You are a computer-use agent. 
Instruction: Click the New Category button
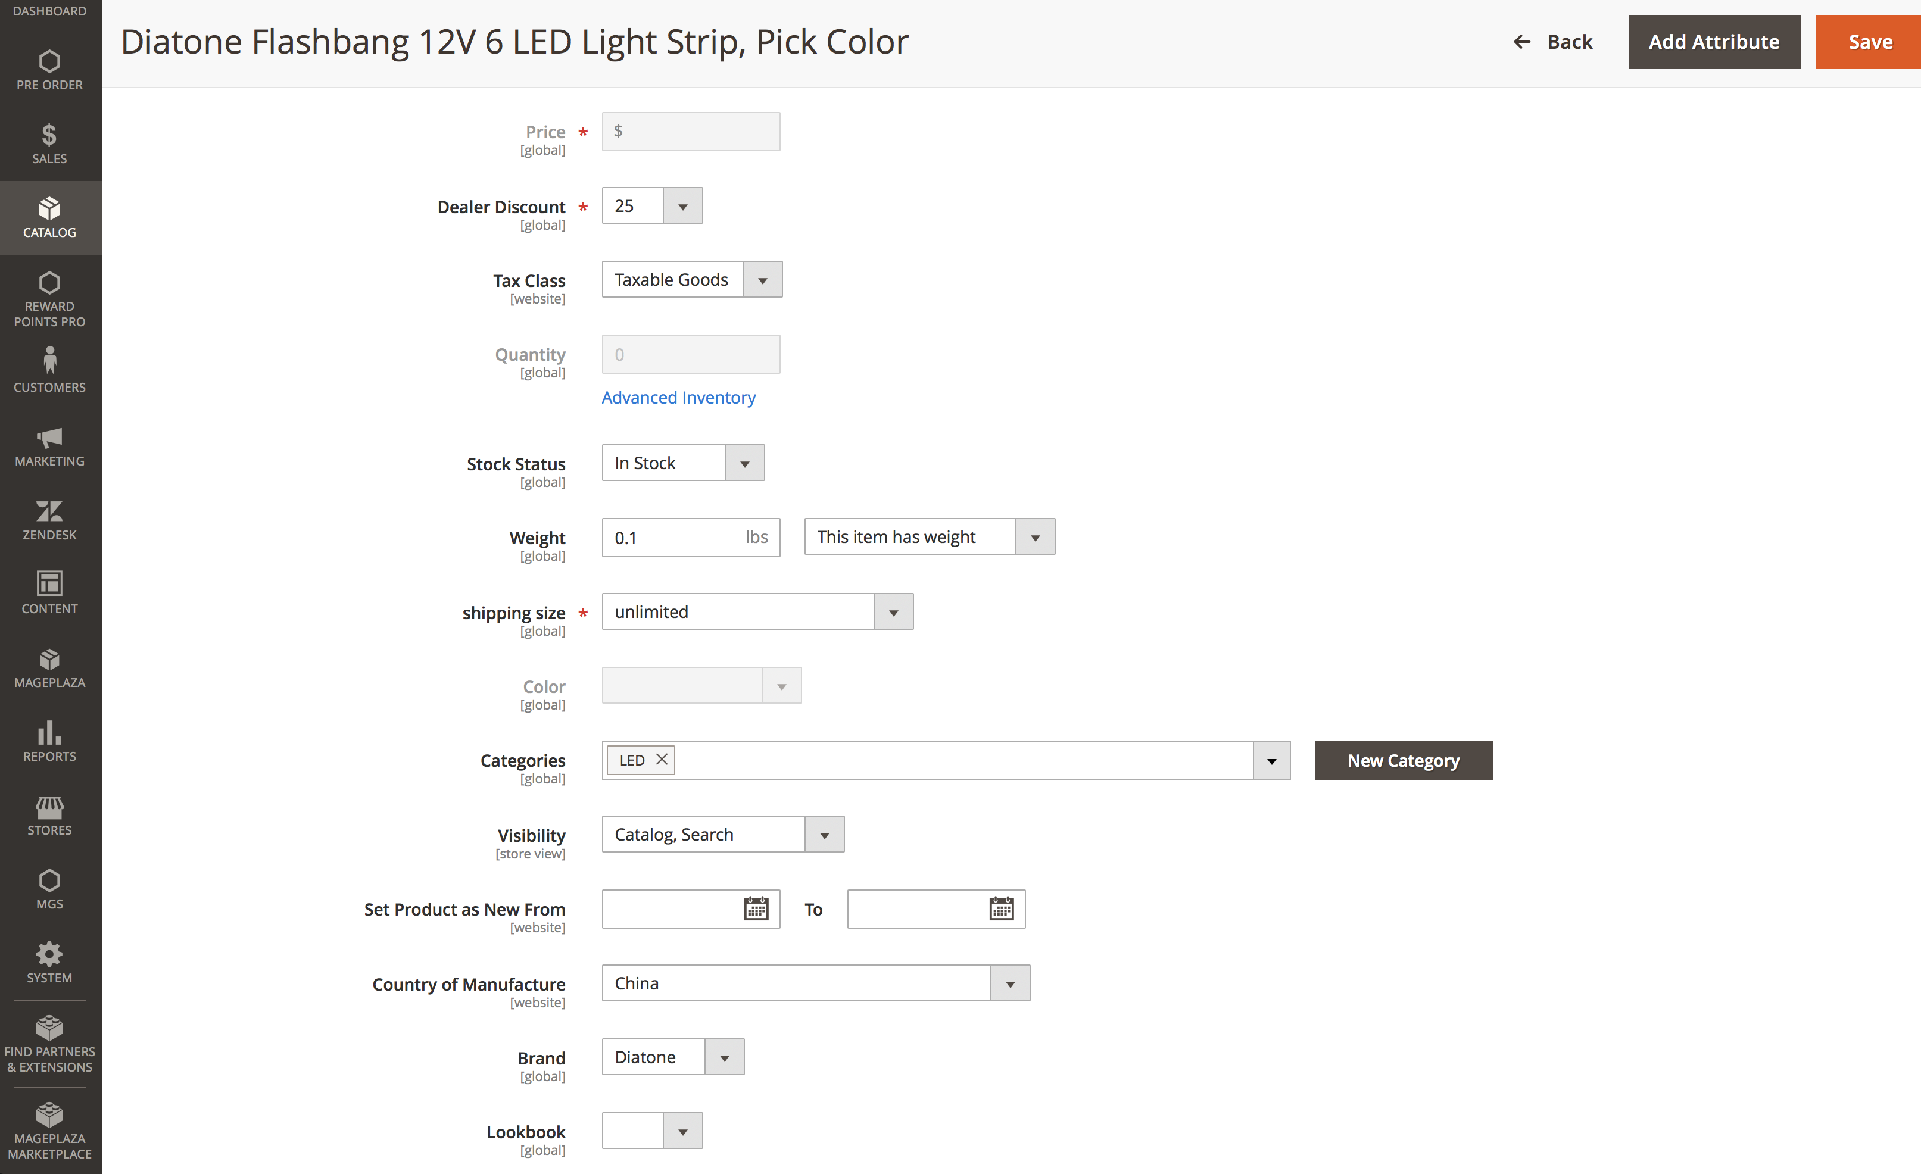click(1404, 760)
